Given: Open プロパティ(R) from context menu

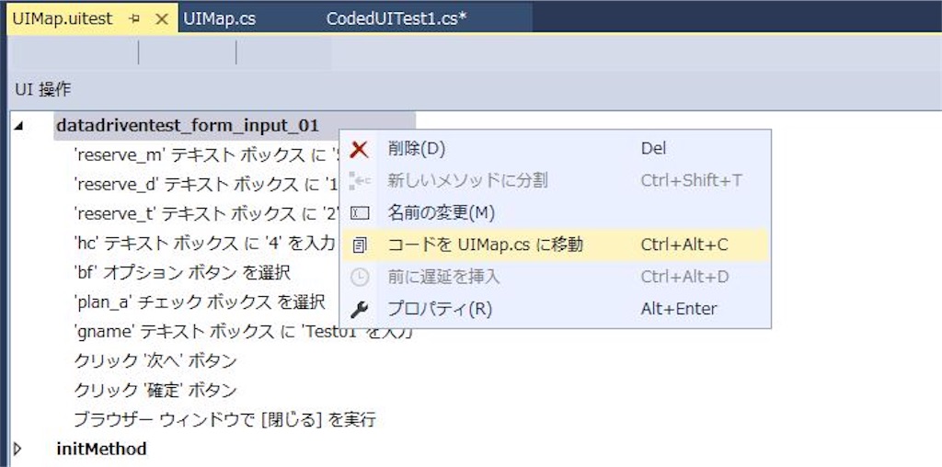Looking at the screenshot, I should pos(556,309).
